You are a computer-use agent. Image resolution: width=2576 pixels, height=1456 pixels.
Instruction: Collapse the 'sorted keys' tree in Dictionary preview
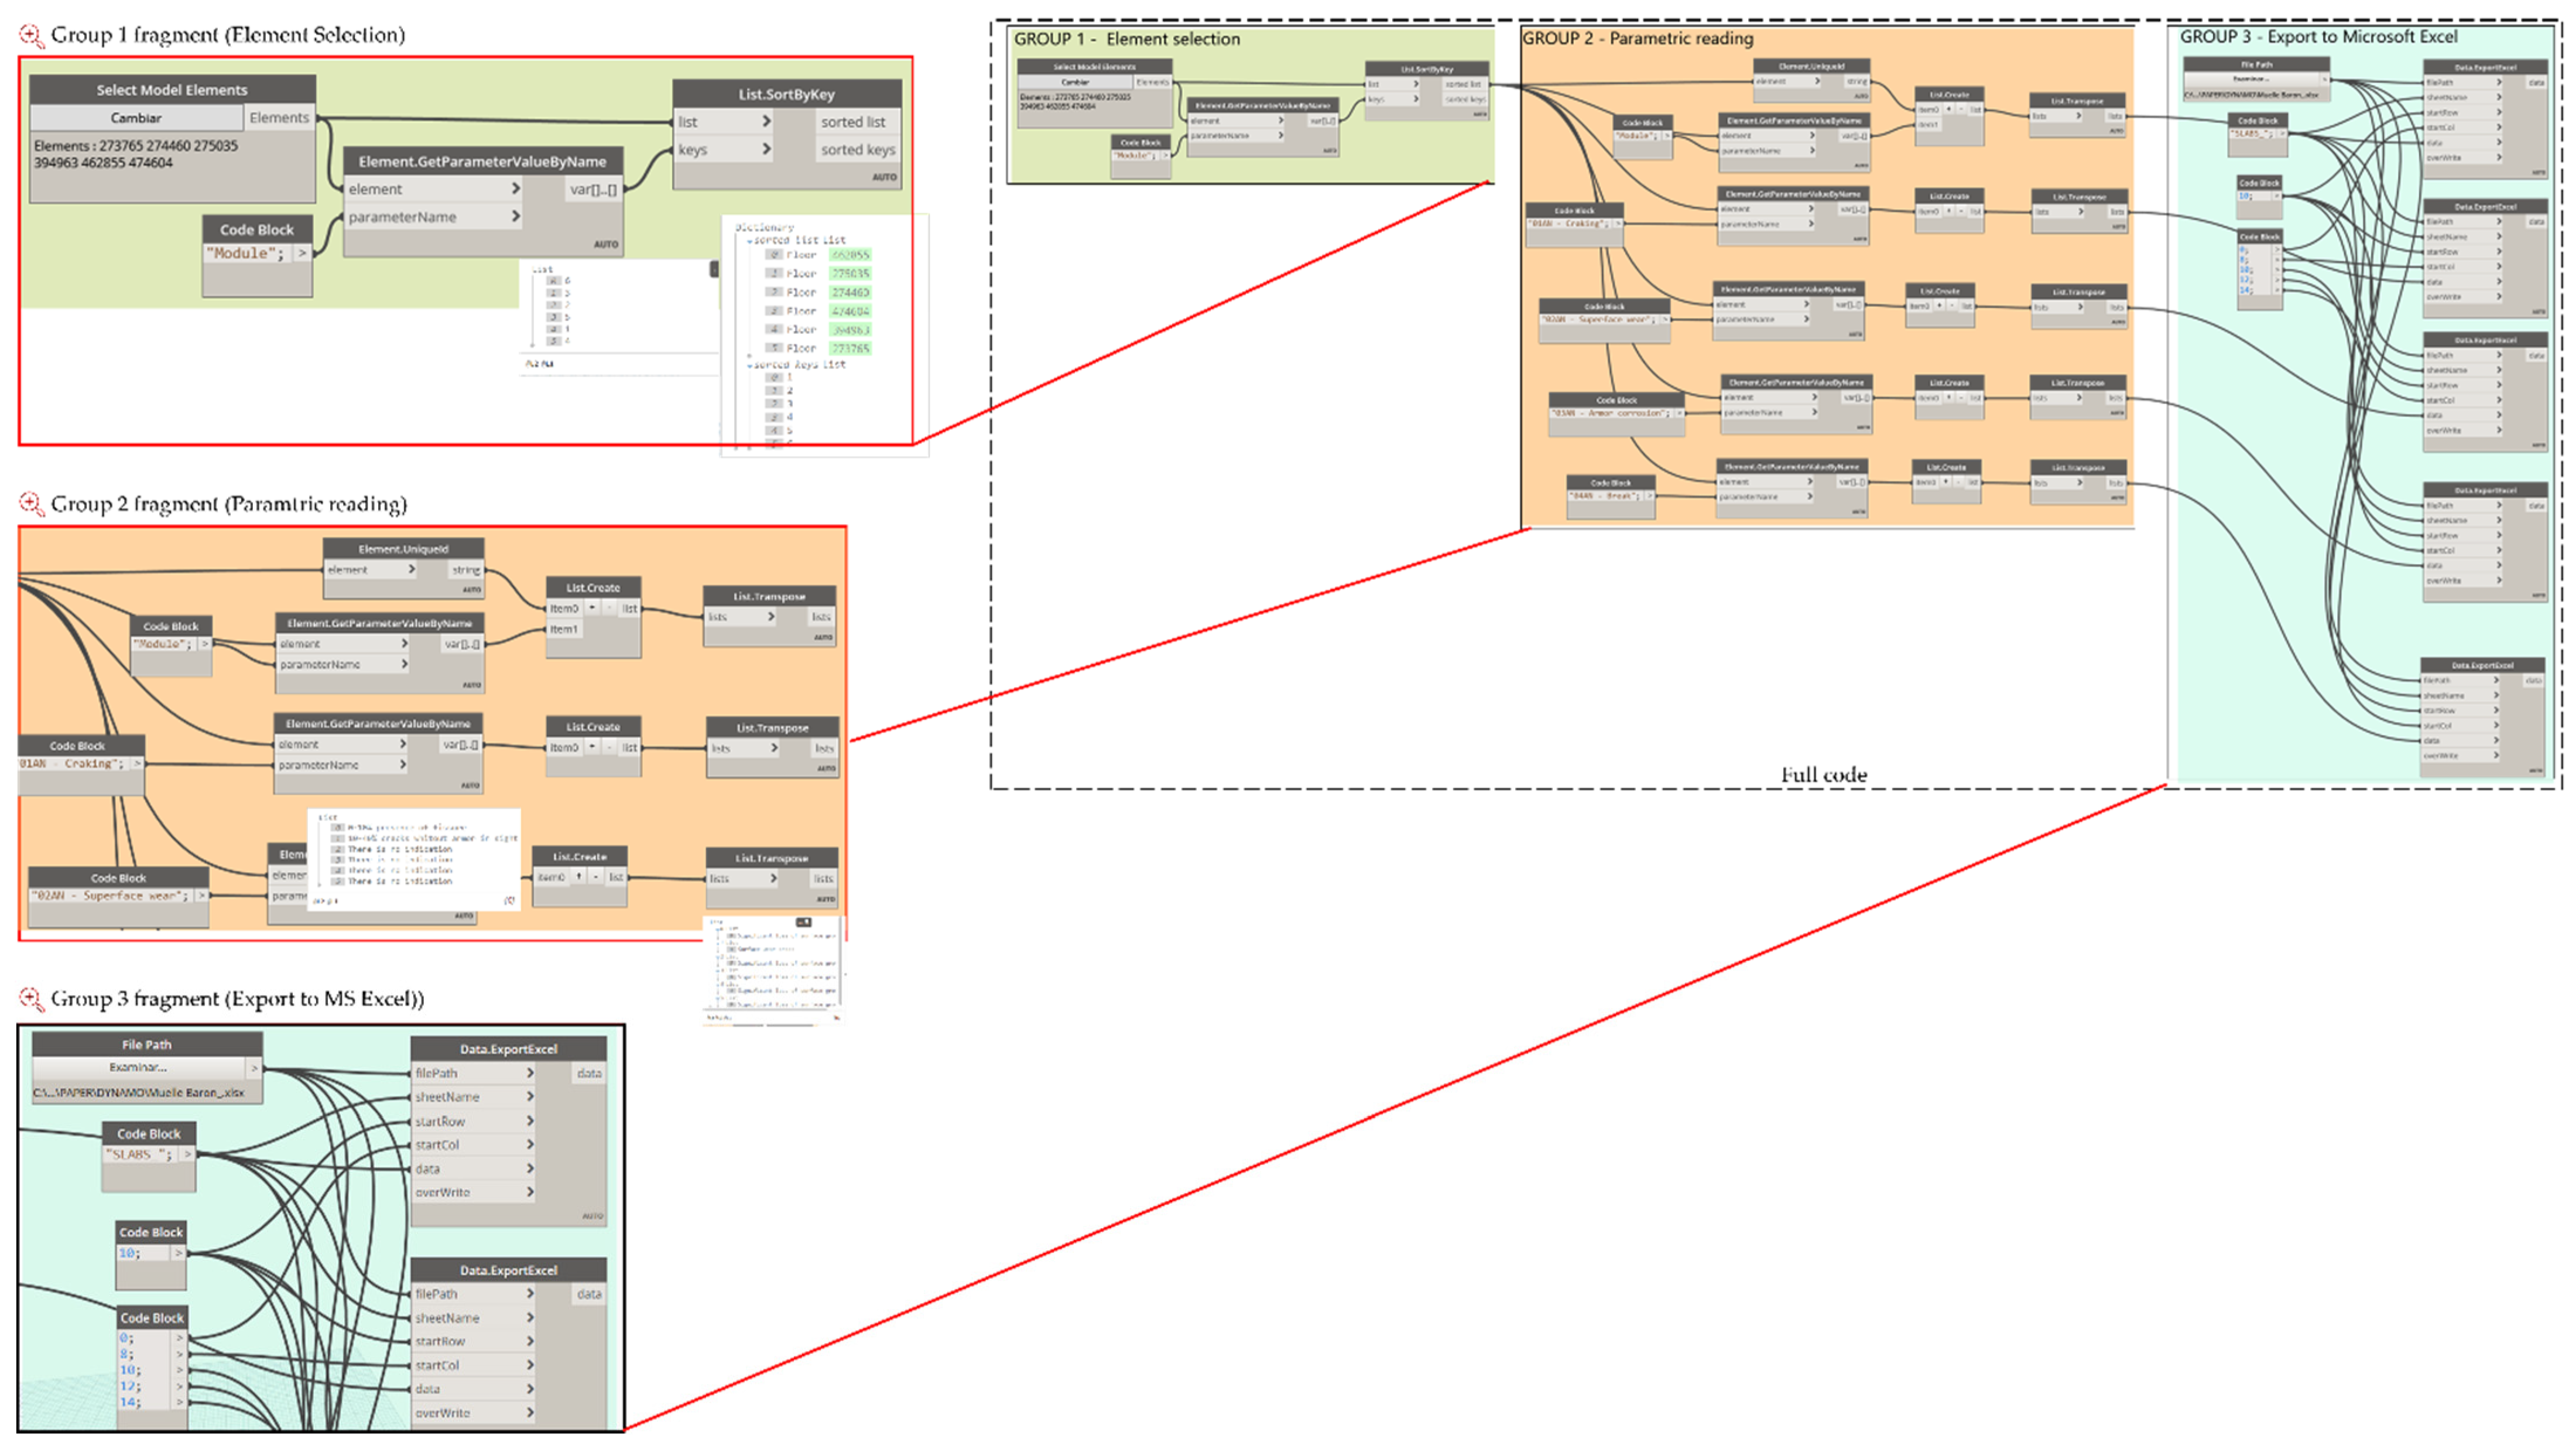pos(749,366)
